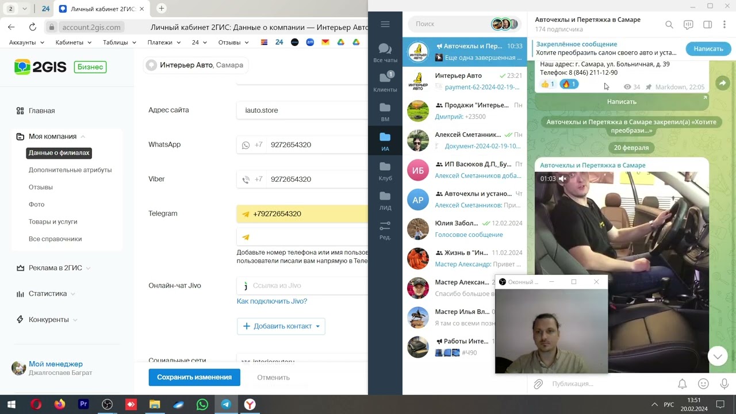Open 'Все справочники' sidebar item

tap(55, 239)
